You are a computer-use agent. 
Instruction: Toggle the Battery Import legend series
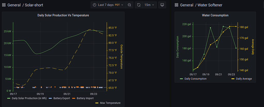point(83,98)
